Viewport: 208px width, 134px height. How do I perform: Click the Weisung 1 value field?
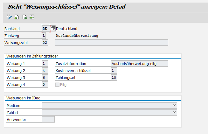coord(45,64)
